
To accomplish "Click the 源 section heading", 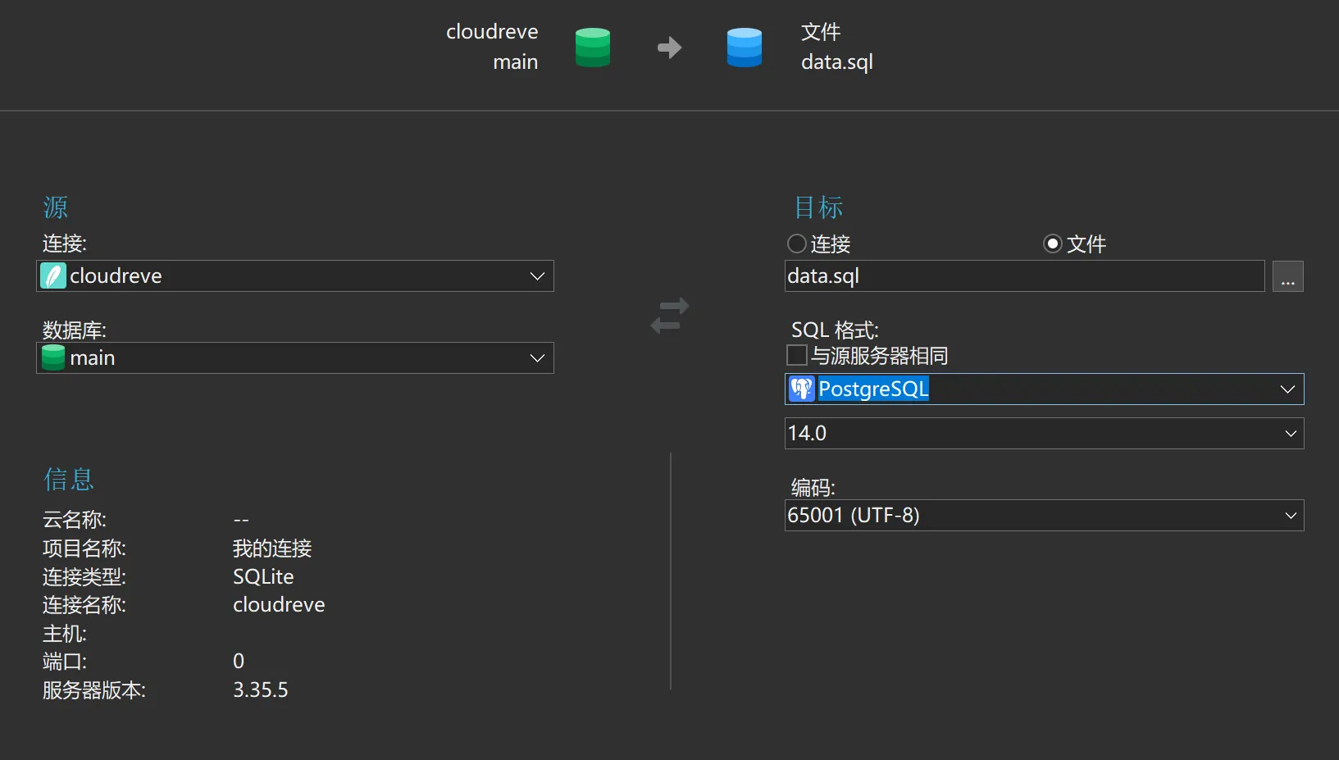I will coord(56,207).
